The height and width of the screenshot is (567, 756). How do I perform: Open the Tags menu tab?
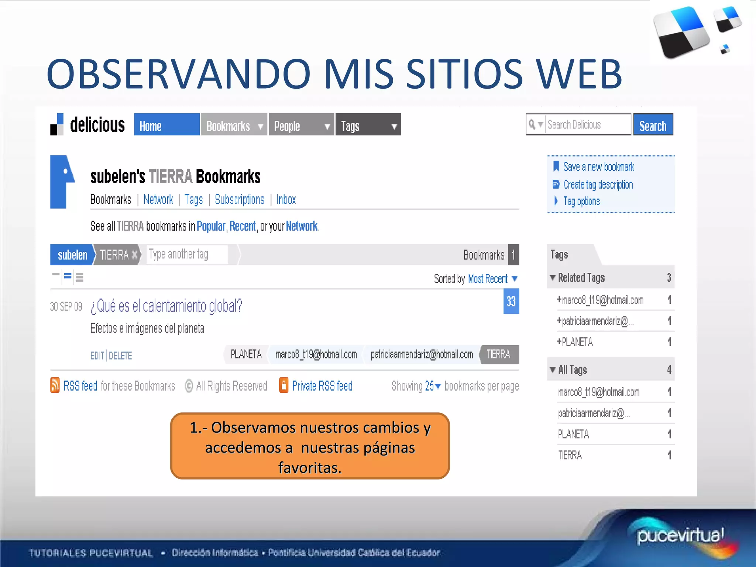pyautogui.click(x=368, y=124)
